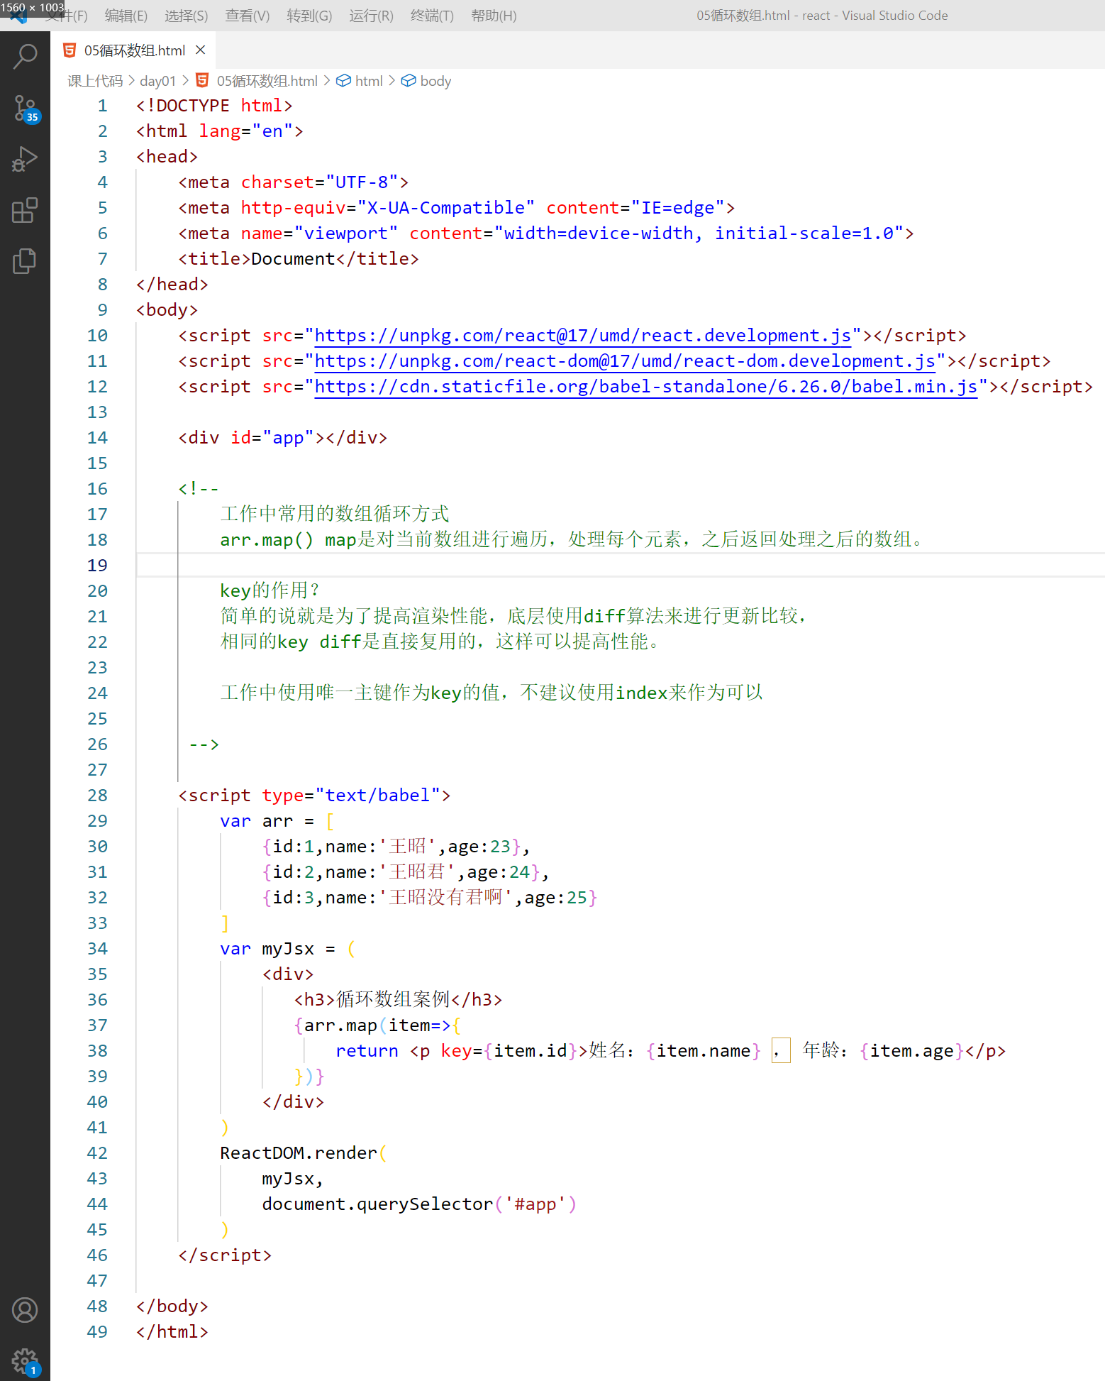
Task: Click the string '王昭没有君啊'
Action: 445,898
